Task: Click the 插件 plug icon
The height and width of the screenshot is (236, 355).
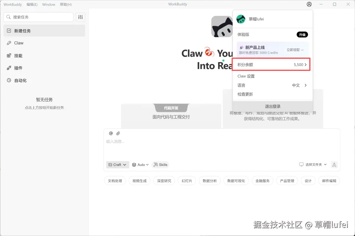Action: click(9, 68)
